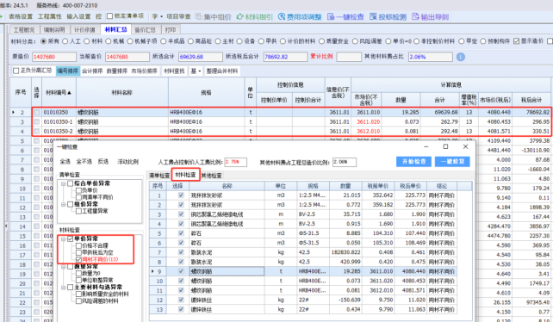Click the 一键修复 button
The image size is (553, 322).
click(452, 162)
